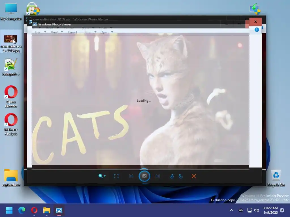Expand the zoom dropdown arrow
This screenshot has height=217, width=290.
(105, 176)
